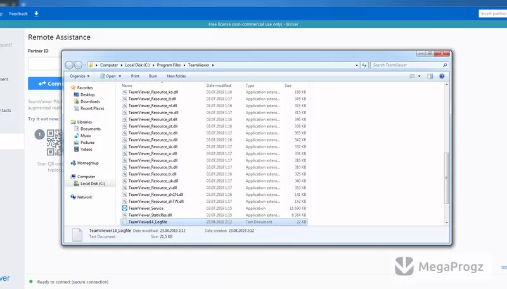Click the Videos library icon
Image resolution: width=507 pixels, height=289 pixels.
[77, 149]
